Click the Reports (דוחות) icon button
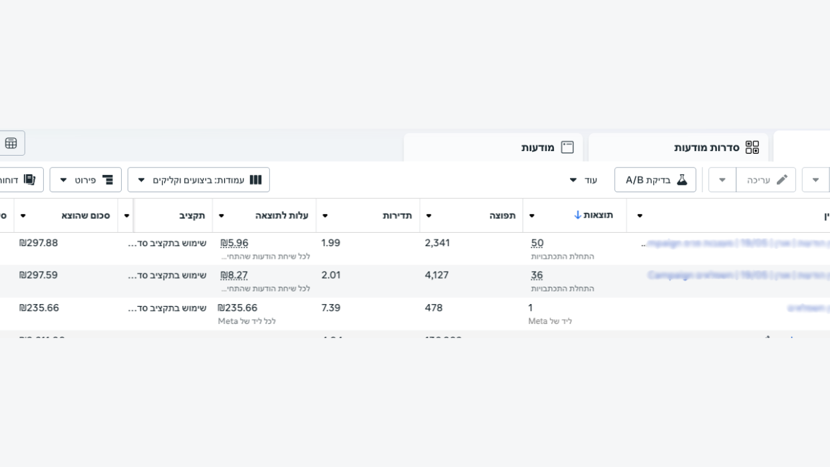The image size is (830, 467). 21,180
